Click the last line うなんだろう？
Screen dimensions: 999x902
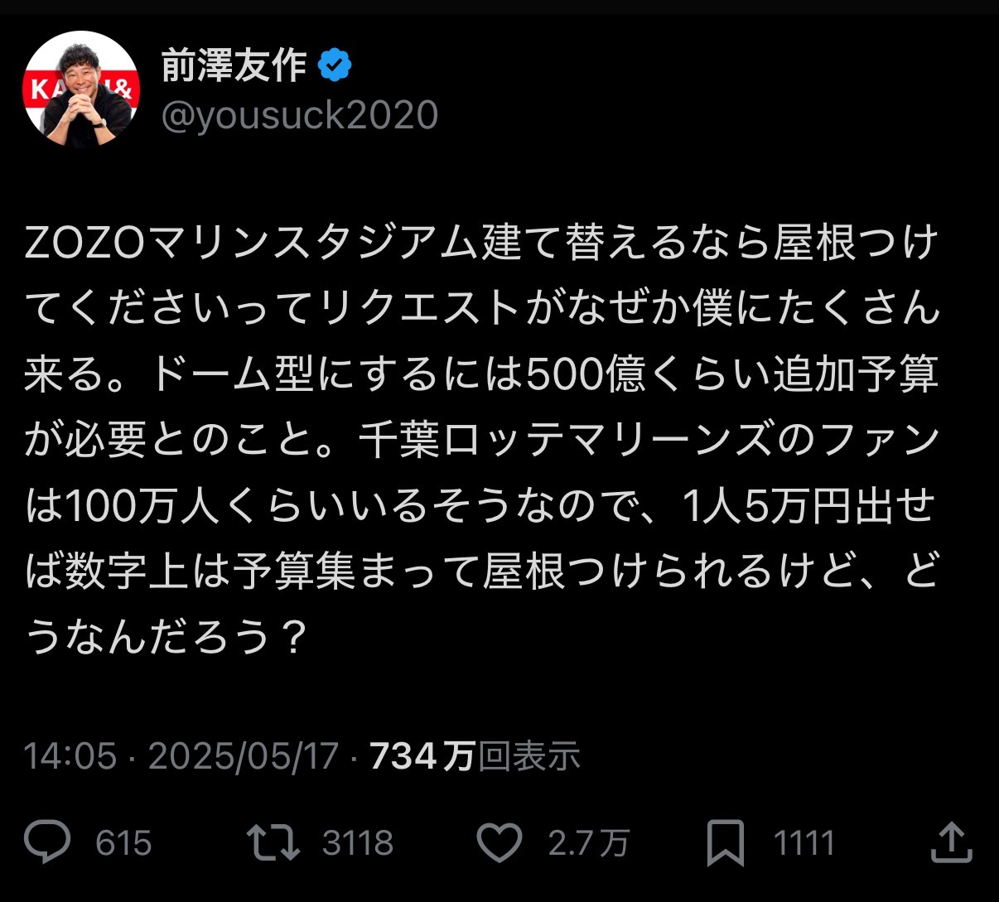point(166,636)
